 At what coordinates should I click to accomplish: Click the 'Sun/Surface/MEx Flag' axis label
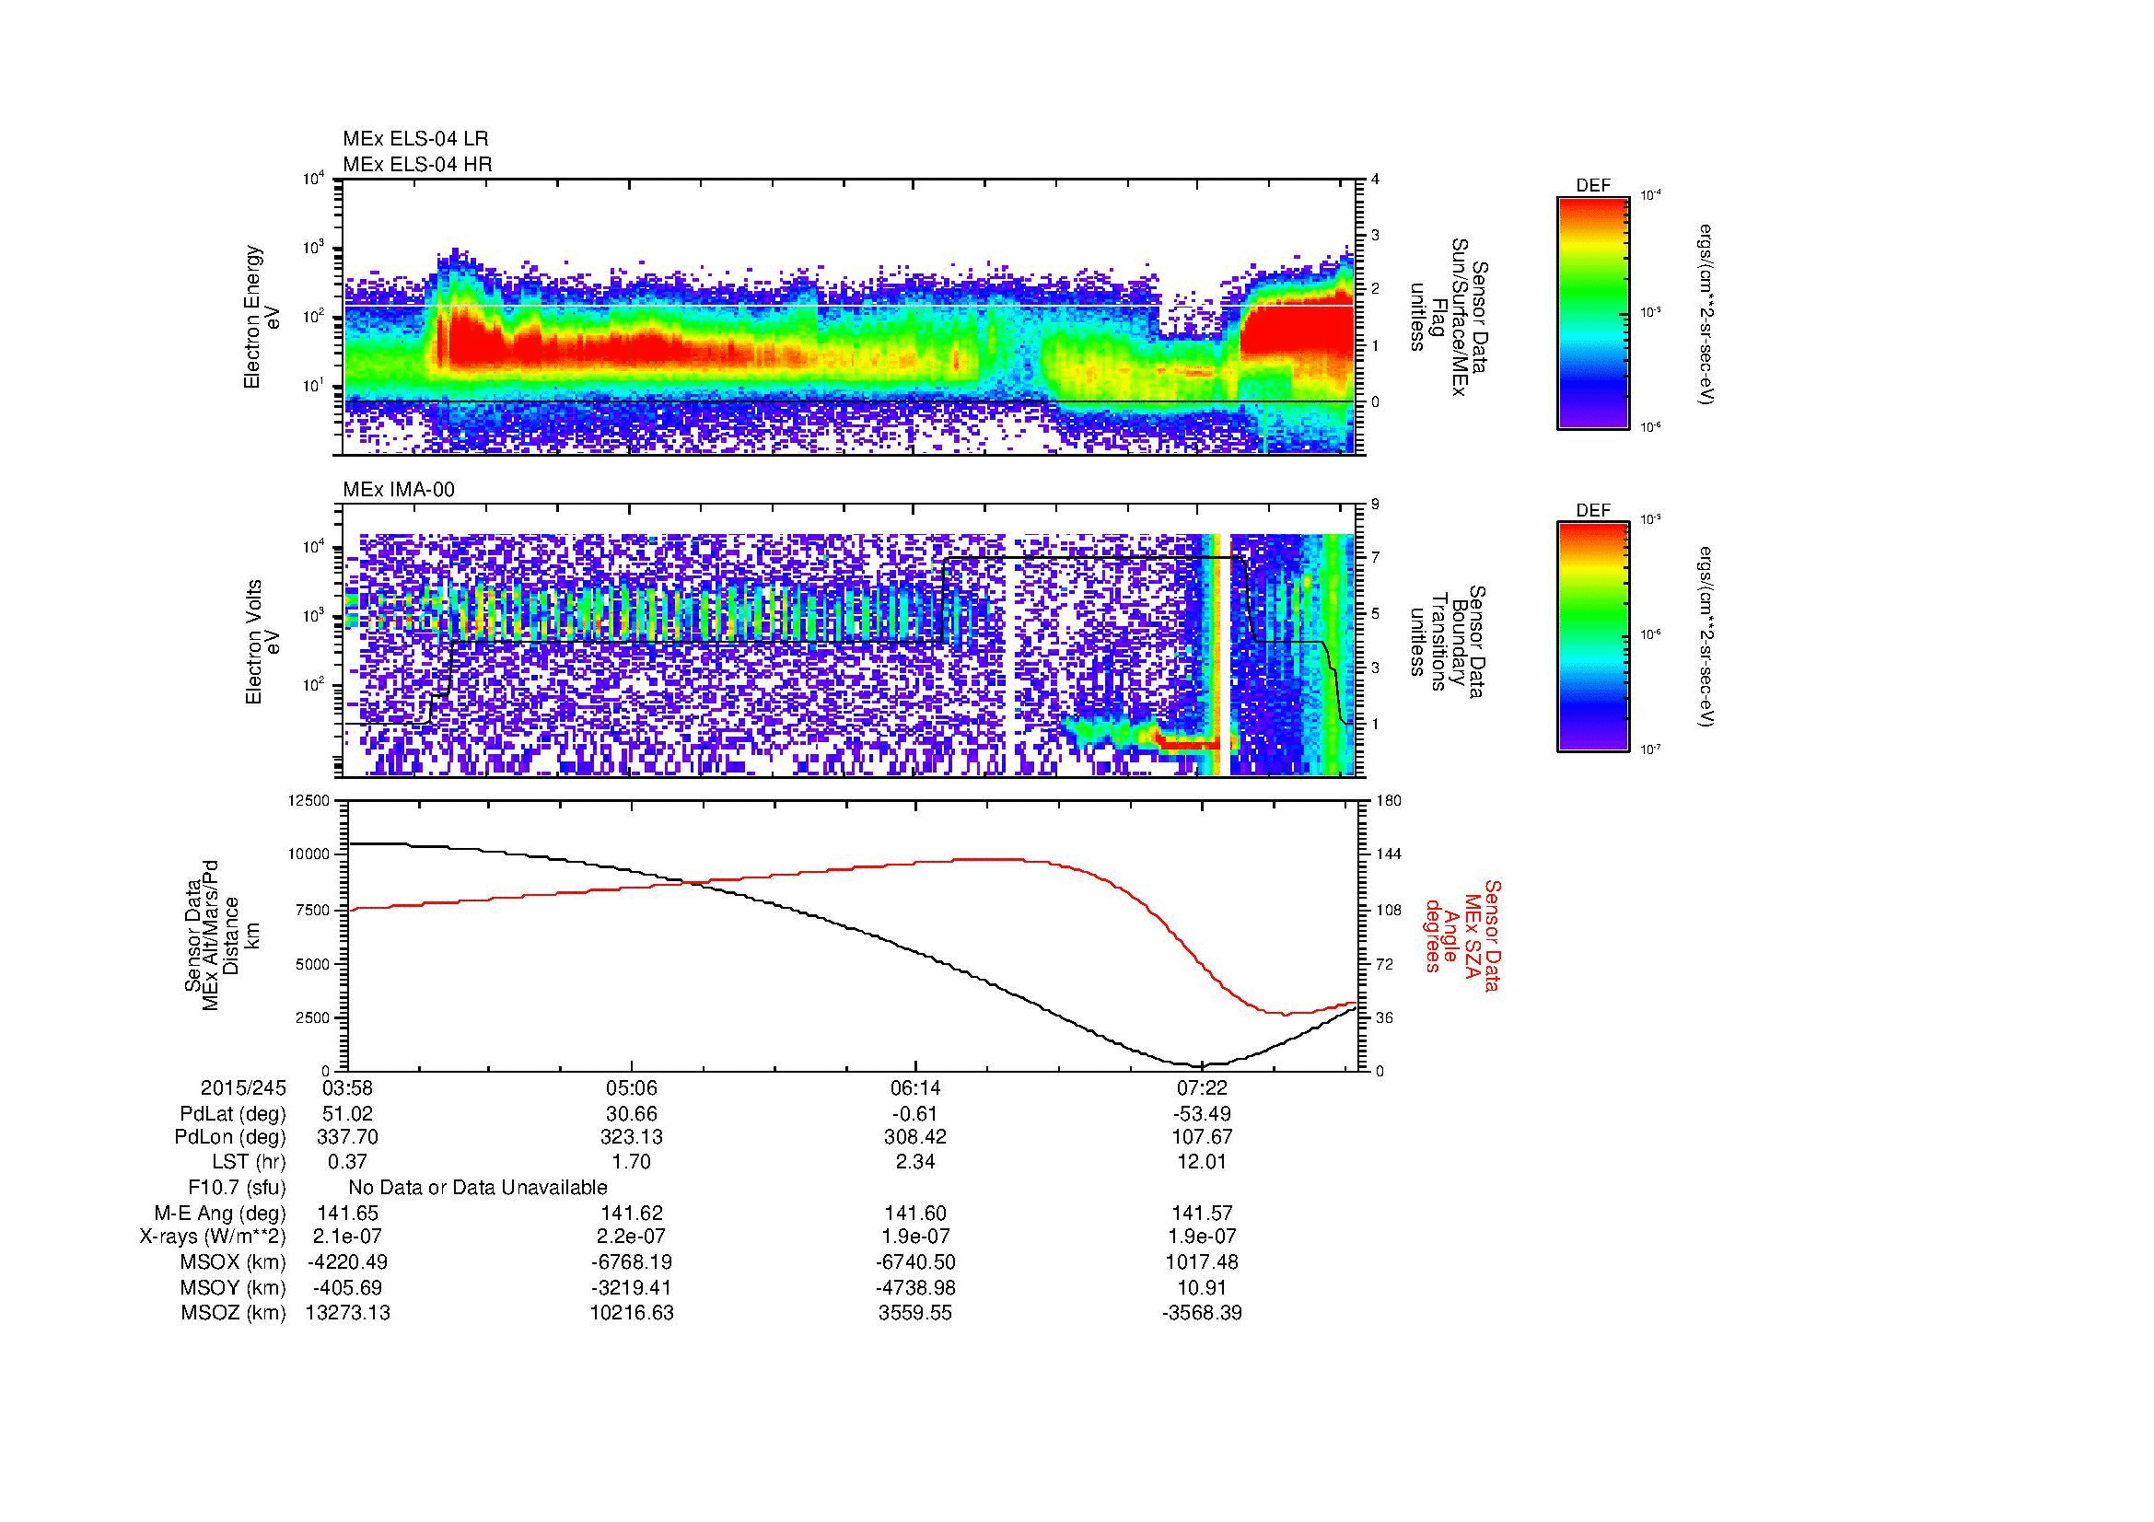point(1448,317)
